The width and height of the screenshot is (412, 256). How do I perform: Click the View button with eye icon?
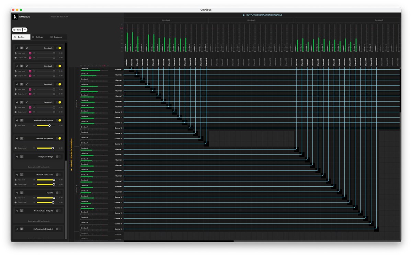[x=17, y=30]
